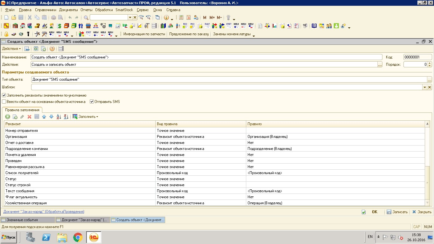Open the 'Действия' dropdown menu
Viewport: 434px width, 244px height.
[x=11, y=49]
